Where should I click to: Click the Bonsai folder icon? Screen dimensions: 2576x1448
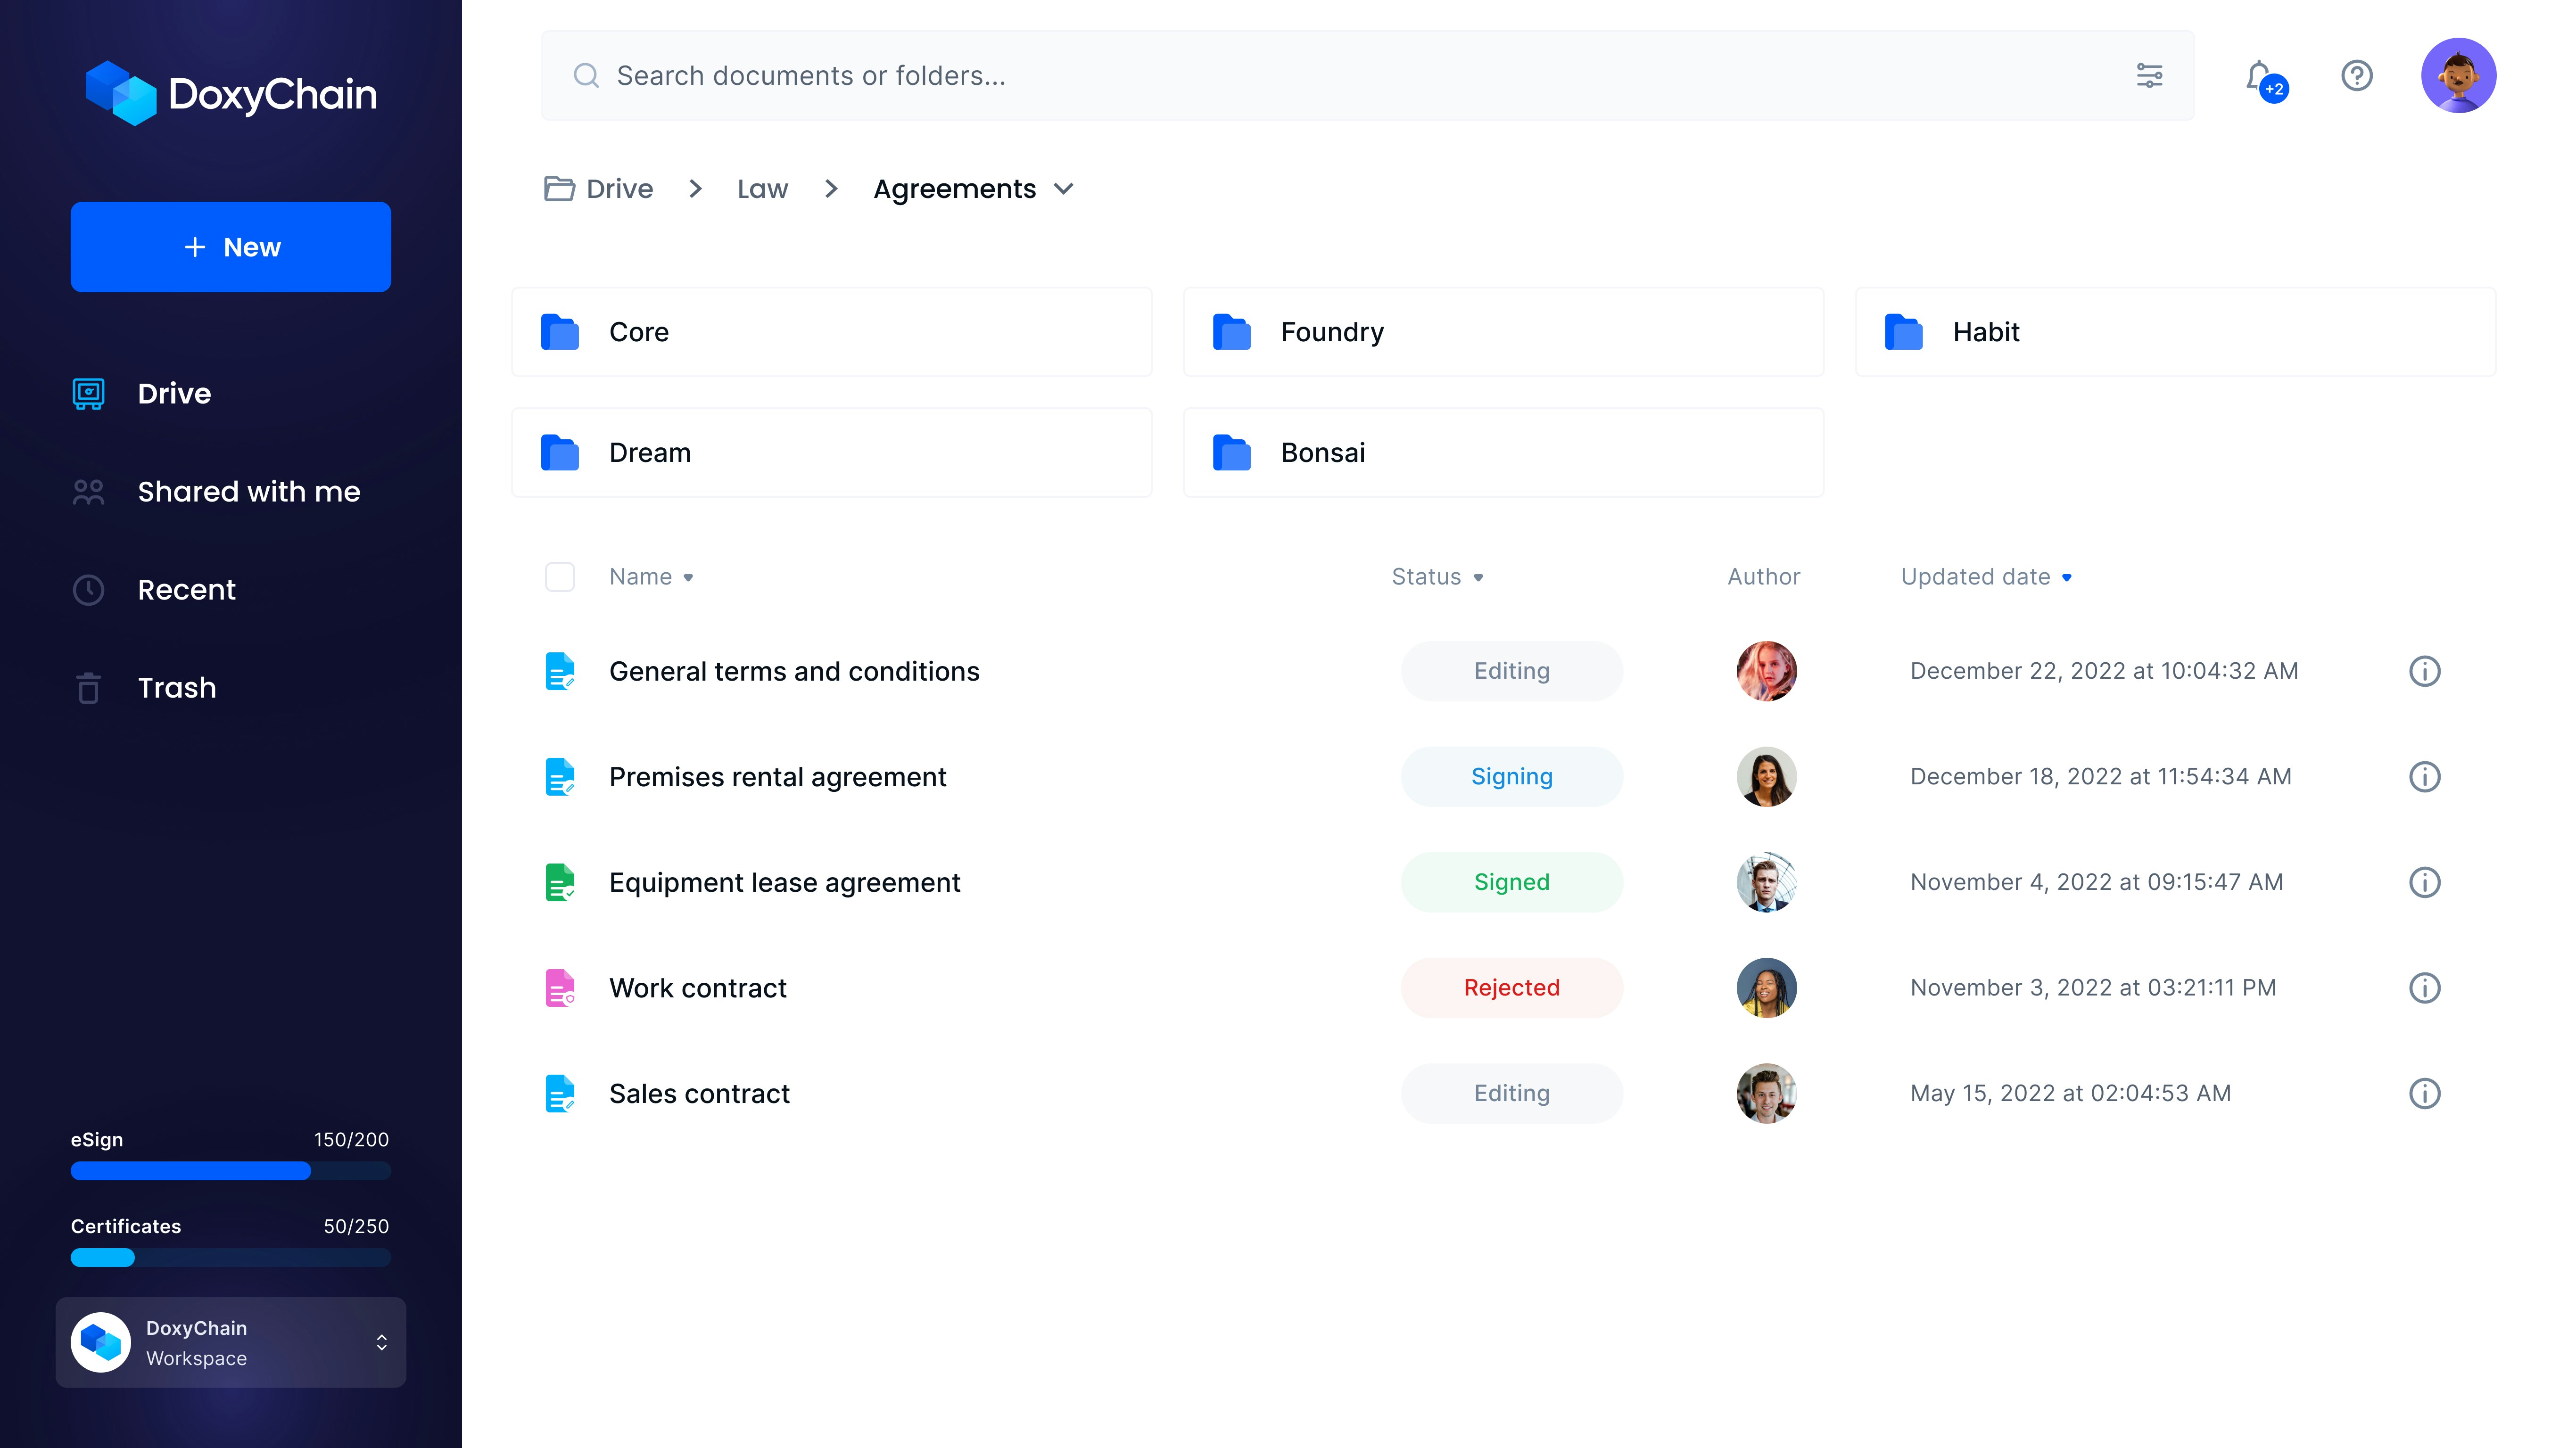pos(1232,452)
